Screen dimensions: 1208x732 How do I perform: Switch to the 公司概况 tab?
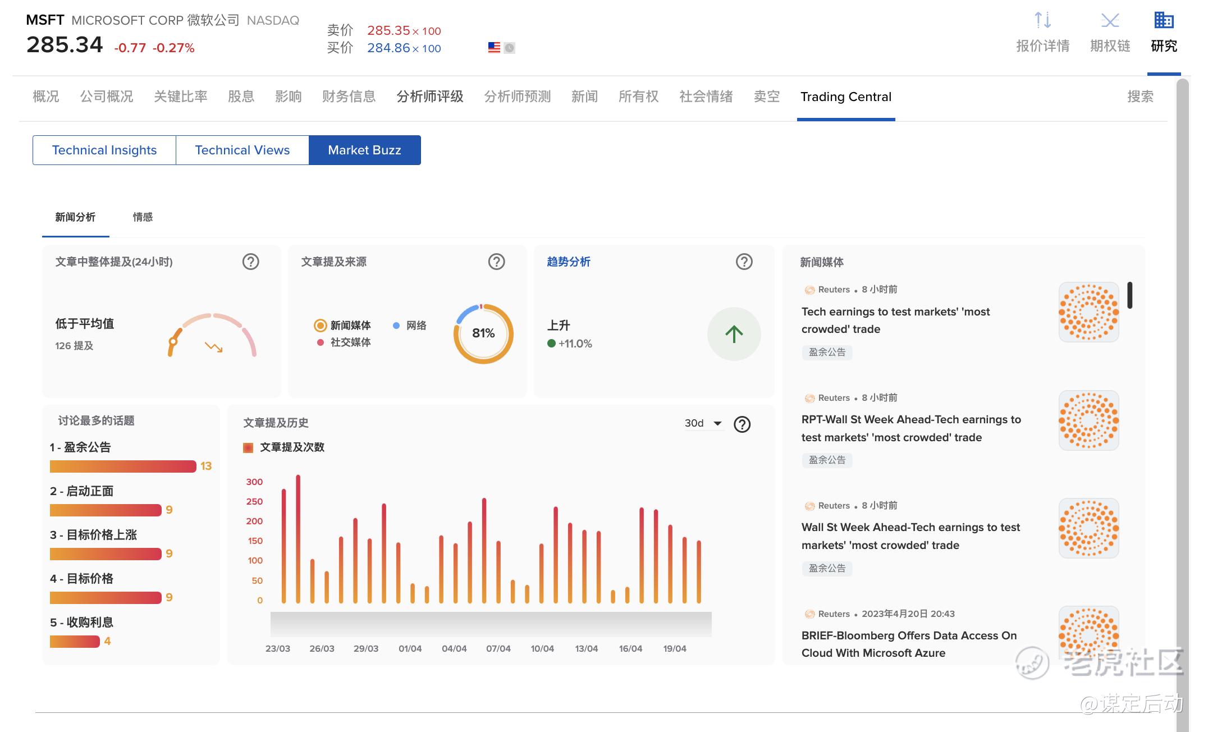106,97
